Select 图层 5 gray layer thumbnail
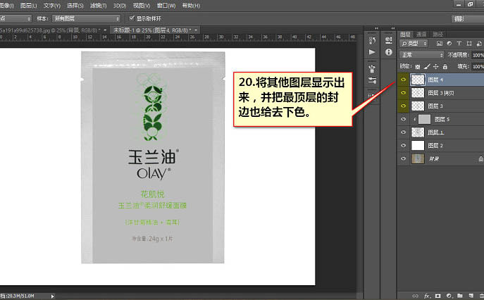Viewport: 484px width, 300px height. point(424,119)
